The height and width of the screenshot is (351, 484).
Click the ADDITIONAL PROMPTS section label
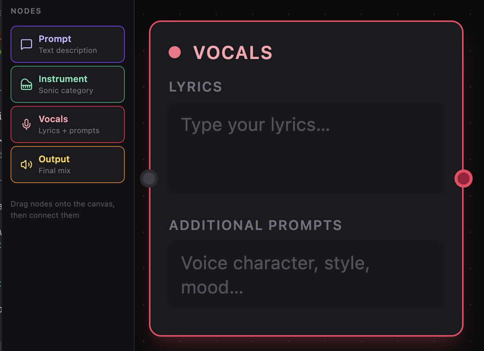[x=255, y=225]
